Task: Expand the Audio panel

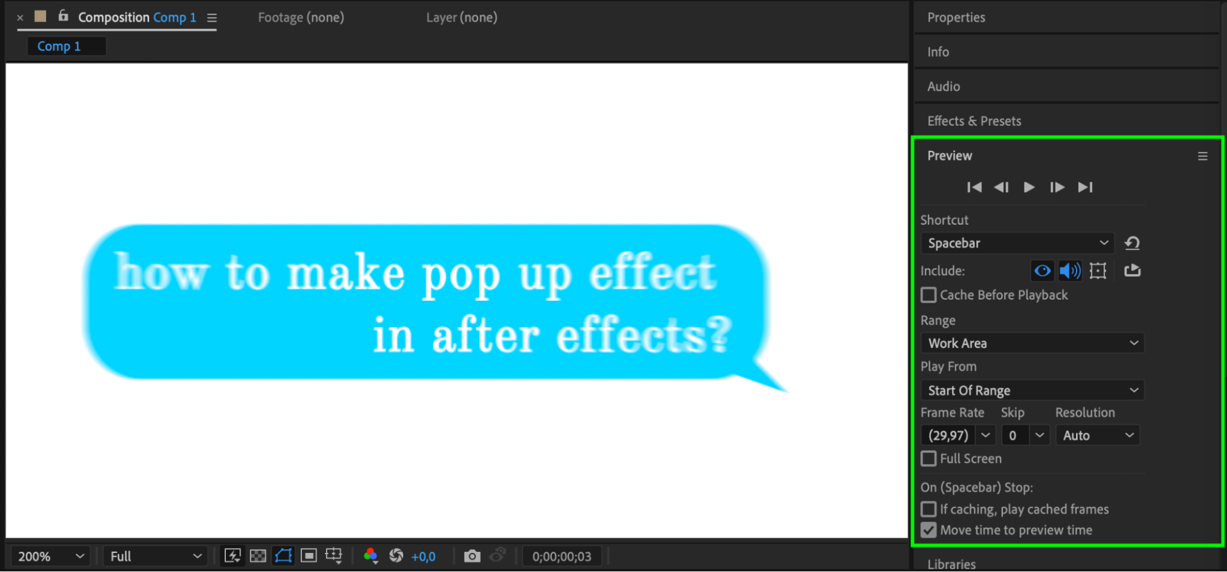Action: [943, 87]
